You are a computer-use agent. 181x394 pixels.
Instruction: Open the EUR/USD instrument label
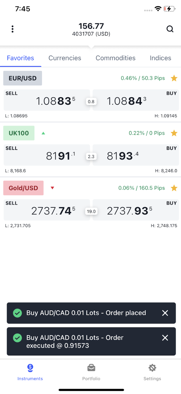(x=23, y=78)
